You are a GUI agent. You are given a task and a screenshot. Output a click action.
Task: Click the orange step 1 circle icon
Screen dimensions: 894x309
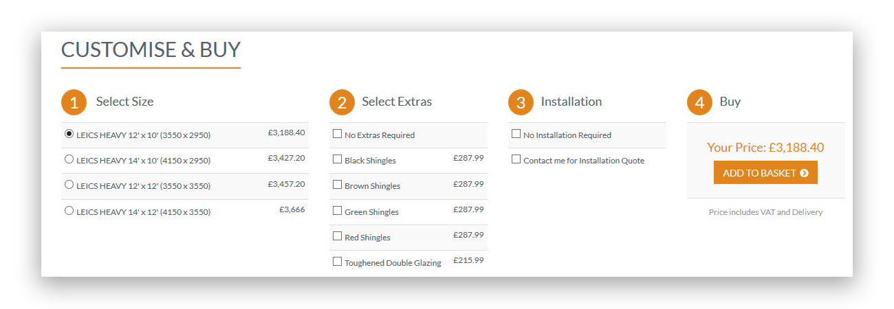74,102
